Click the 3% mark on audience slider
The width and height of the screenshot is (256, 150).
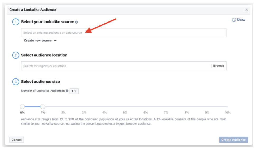tap(84, 107)
